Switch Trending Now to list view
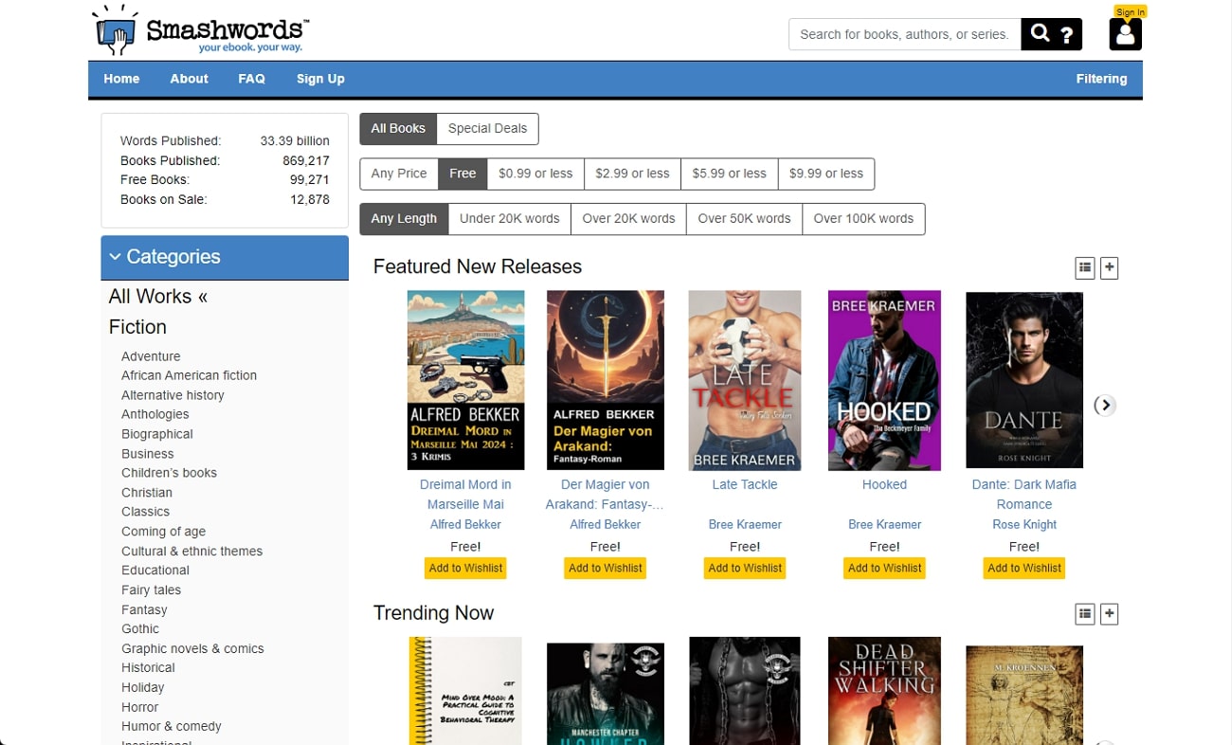The height and width of the screenshot is (745, 1232). 1085,614
